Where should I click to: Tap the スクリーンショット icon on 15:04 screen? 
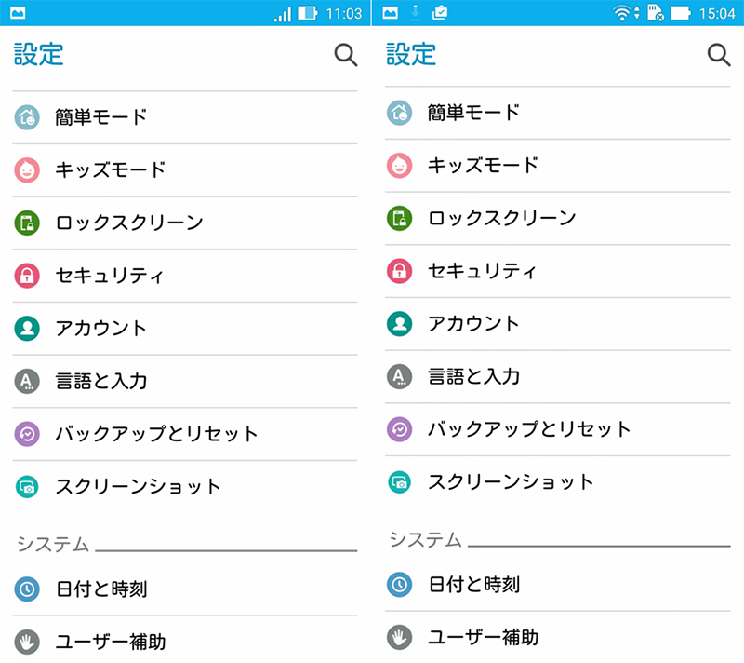400,481
